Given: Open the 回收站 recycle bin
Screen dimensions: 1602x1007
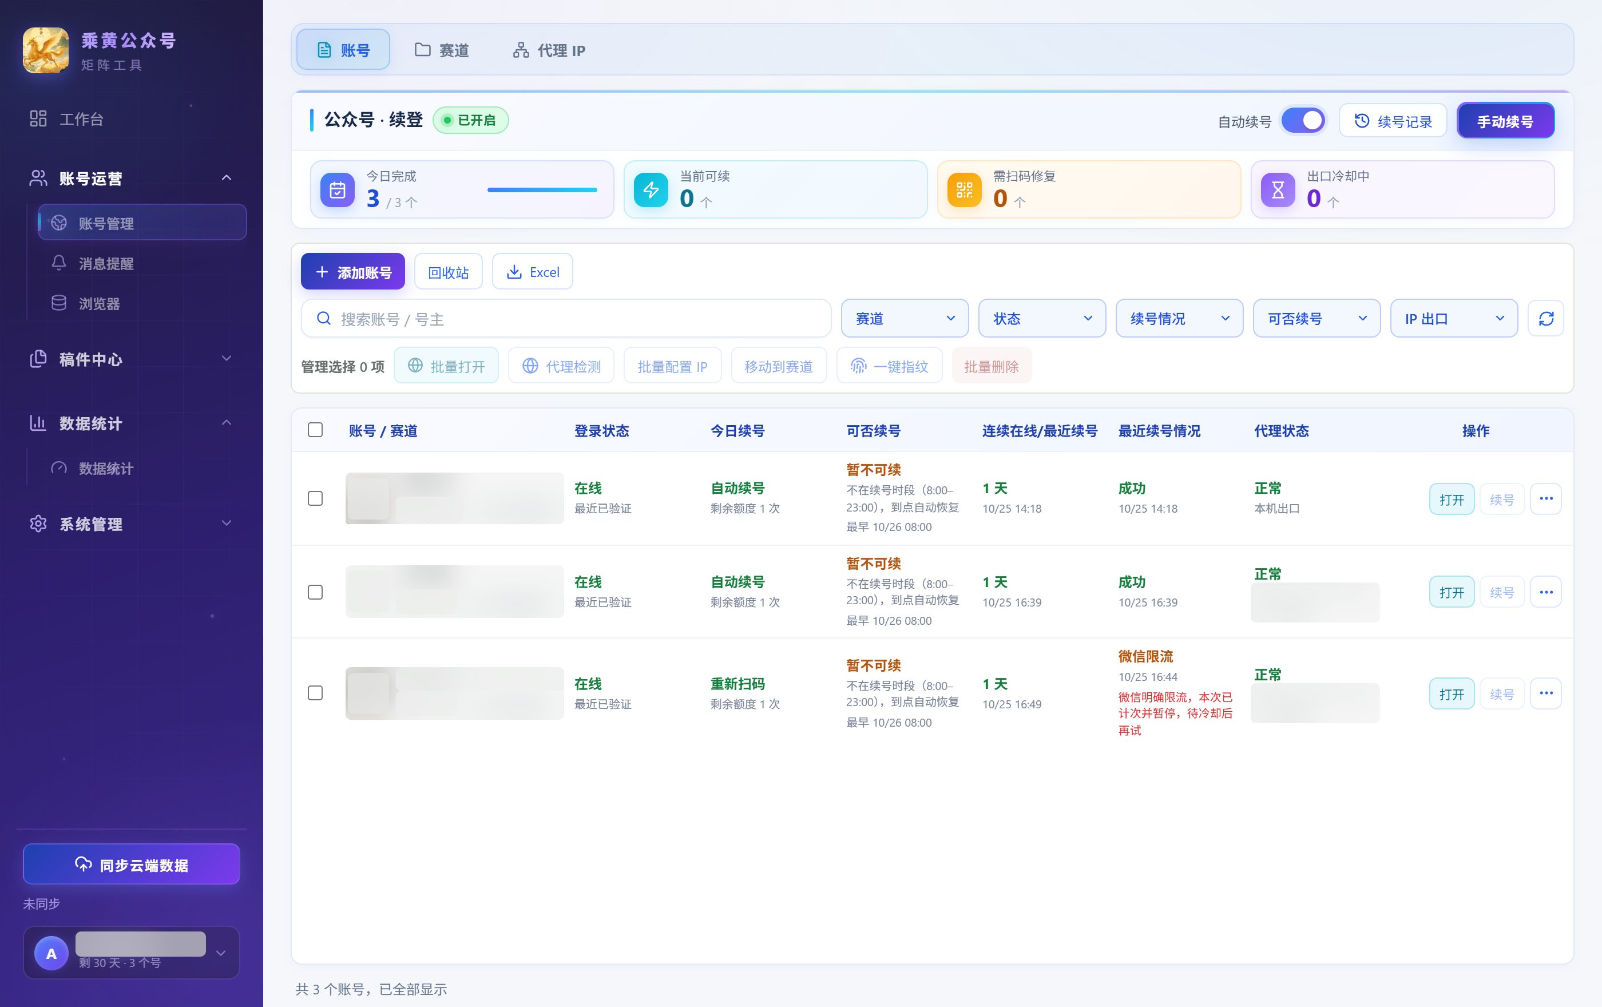Looking at the screenshot, I should click(449, 272).
